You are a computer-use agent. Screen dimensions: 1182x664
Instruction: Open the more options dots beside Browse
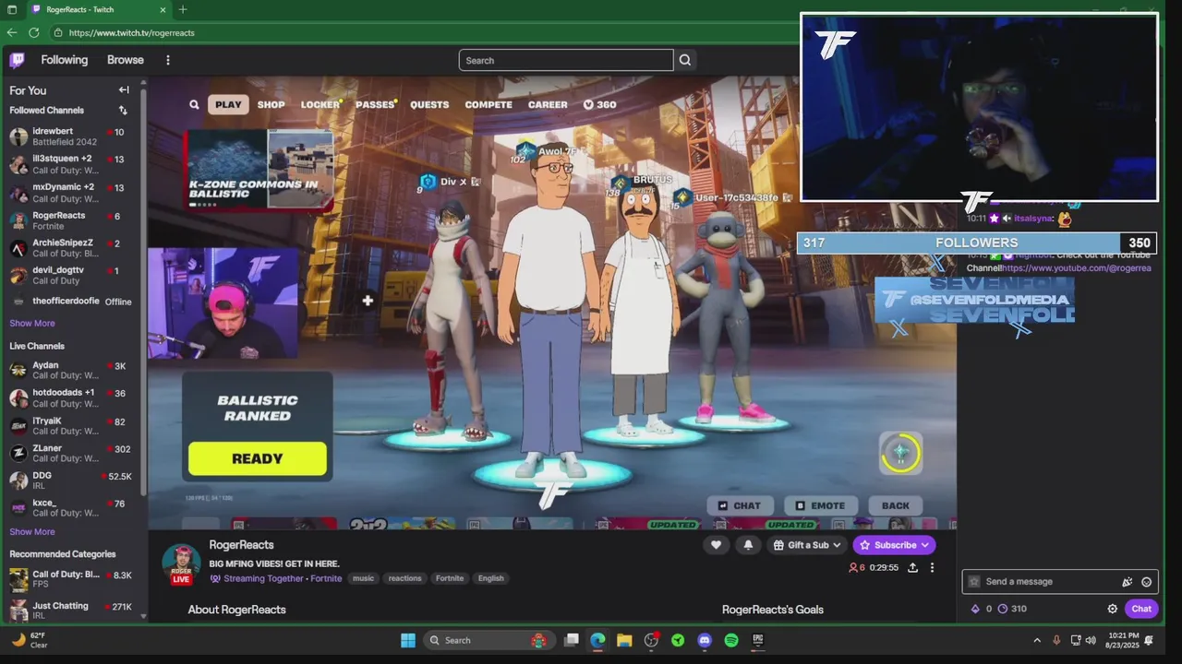point(167,60)
